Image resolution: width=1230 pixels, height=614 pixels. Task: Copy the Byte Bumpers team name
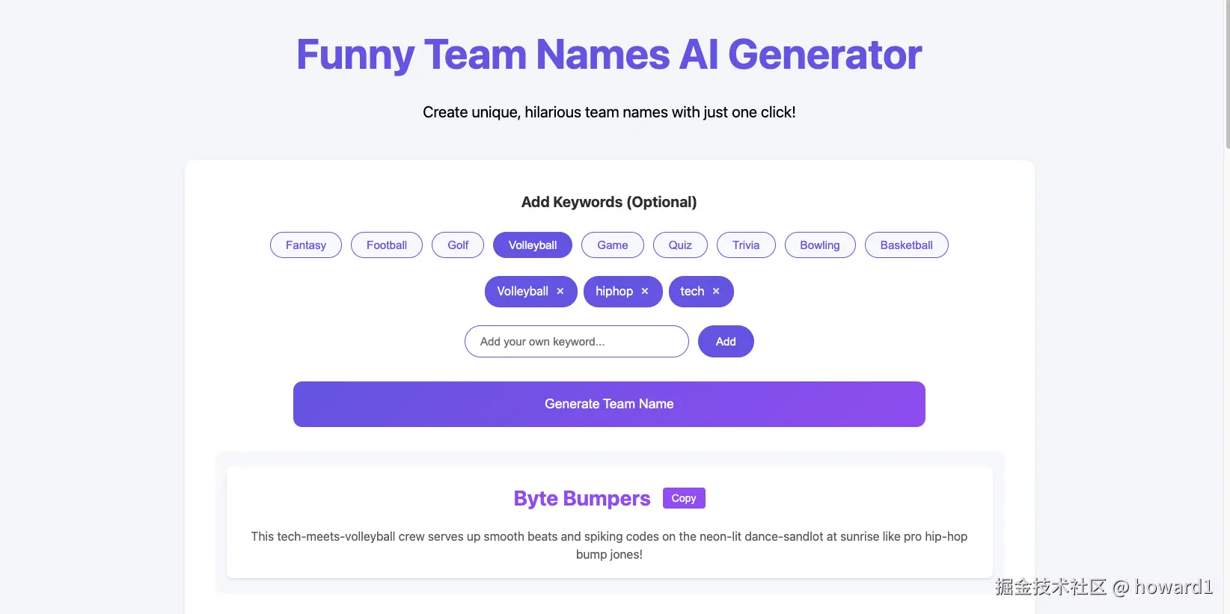(684, 498)
